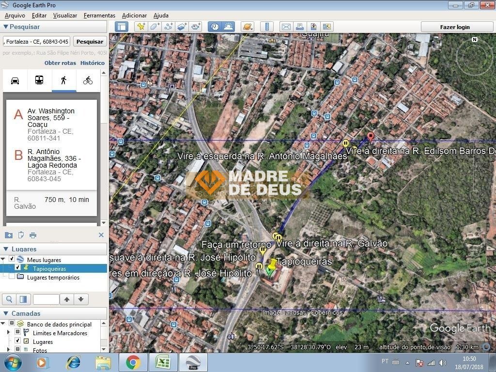496x372 pixels.
Task: Click the Obter rotas link
Action: [60, 63]
